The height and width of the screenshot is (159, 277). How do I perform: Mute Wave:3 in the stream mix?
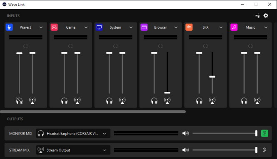(32, 101)
